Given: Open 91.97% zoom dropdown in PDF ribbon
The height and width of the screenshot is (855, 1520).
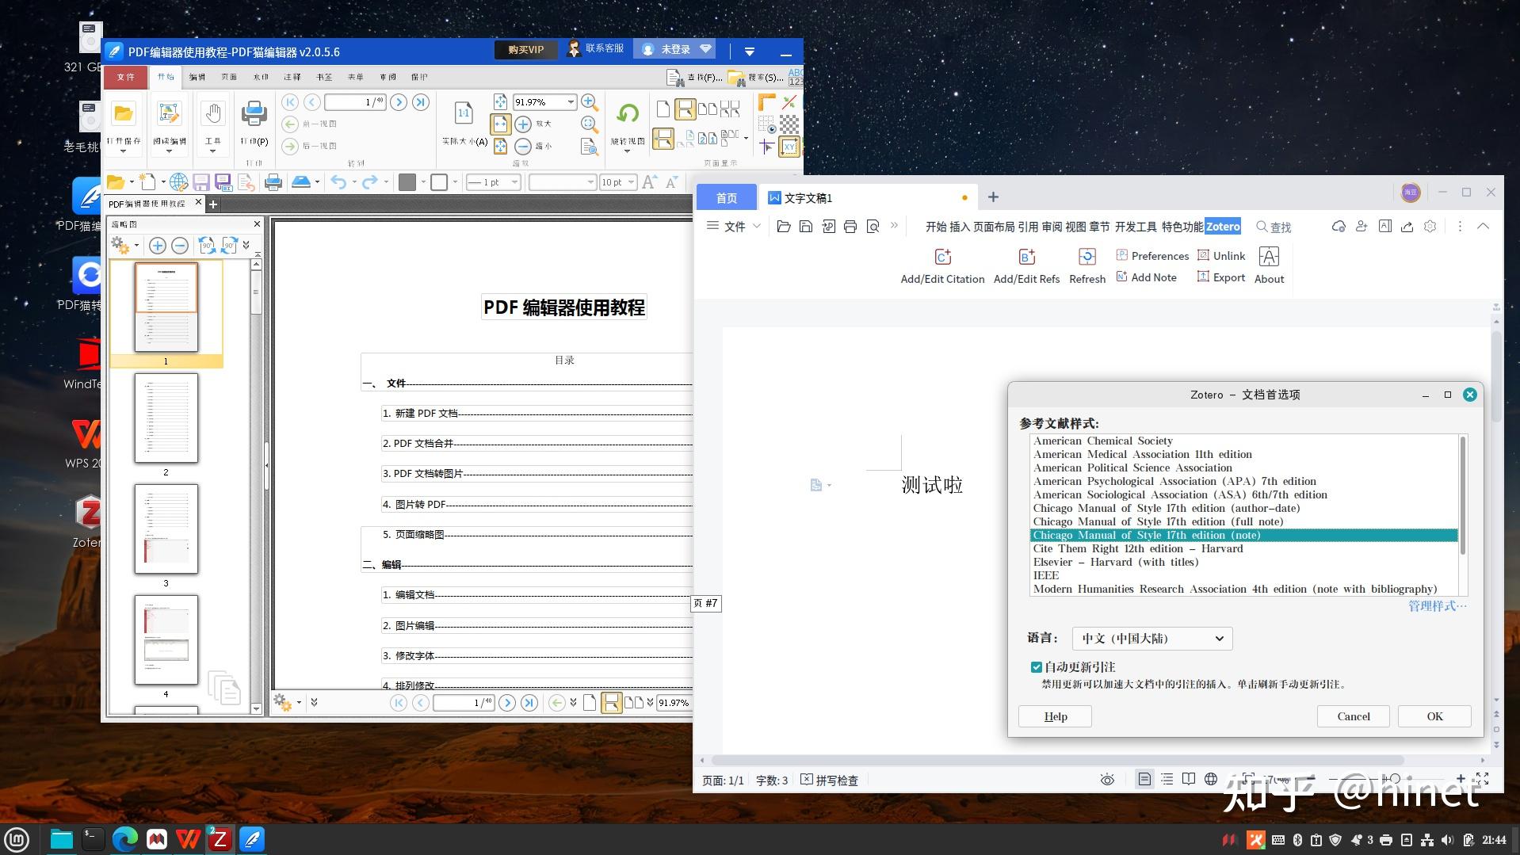Looking at the screenshot, I should point(571,102).
